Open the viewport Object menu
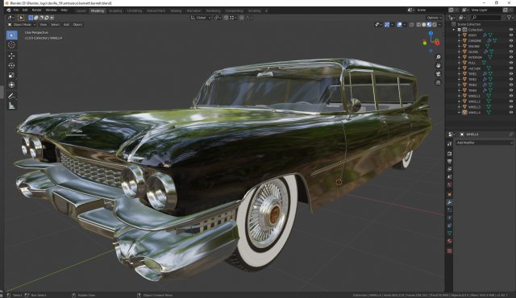 [77, 25]
